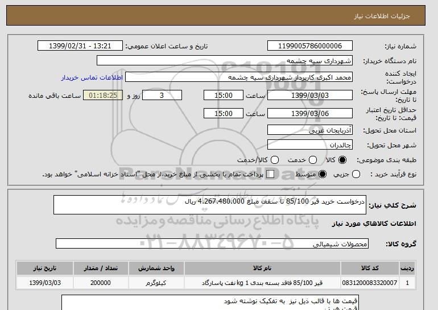The image size is (438, 310).
Task: Click the response deadline date 1399/03/03 field
Action: [310, 95]
